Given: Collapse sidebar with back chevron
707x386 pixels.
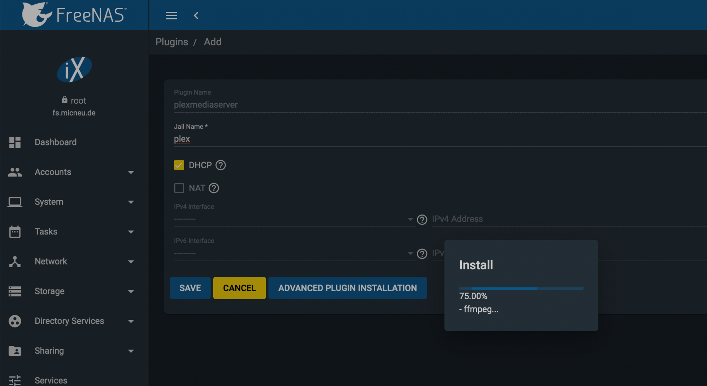Looking at the screenshot, I should [196, 15].
